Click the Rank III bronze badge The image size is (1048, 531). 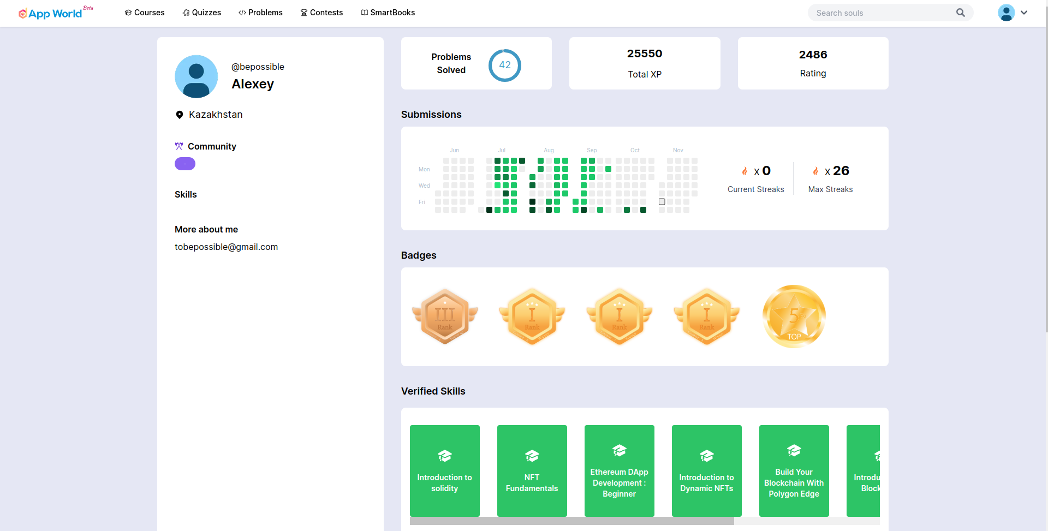coord(445,317)
